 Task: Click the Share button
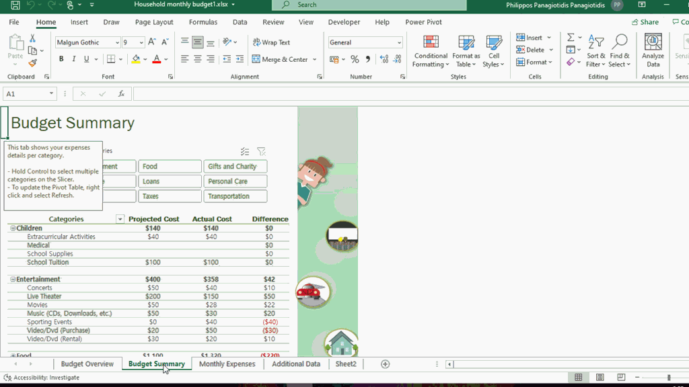[x=645, y=21]
